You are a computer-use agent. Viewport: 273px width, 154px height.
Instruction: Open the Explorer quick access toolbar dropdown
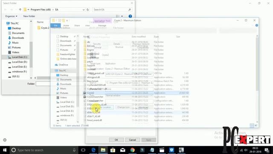(67, 21)
